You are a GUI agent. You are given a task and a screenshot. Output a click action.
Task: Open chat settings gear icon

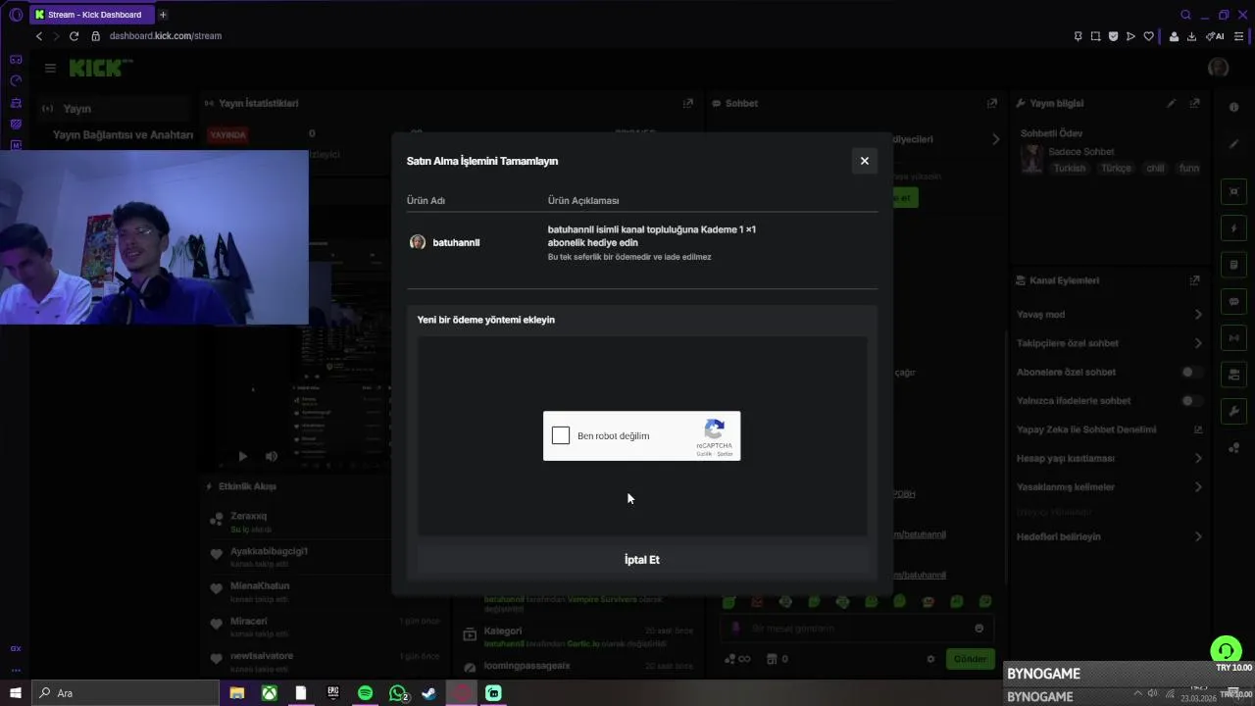click(930, 659)
